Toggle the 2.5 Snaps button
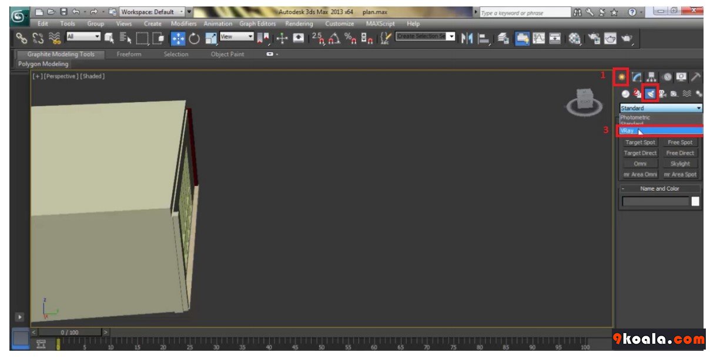This screenshot has width=710, height=359. coord(318,38)
